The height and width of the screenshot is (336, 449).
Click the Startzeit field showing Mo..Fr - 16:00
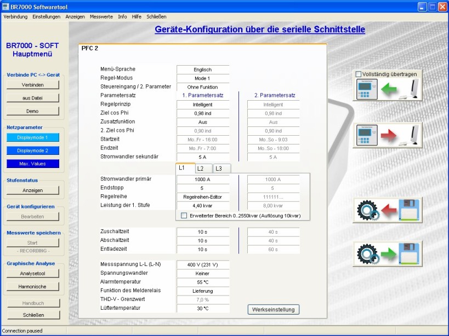(x=203, y=140)
